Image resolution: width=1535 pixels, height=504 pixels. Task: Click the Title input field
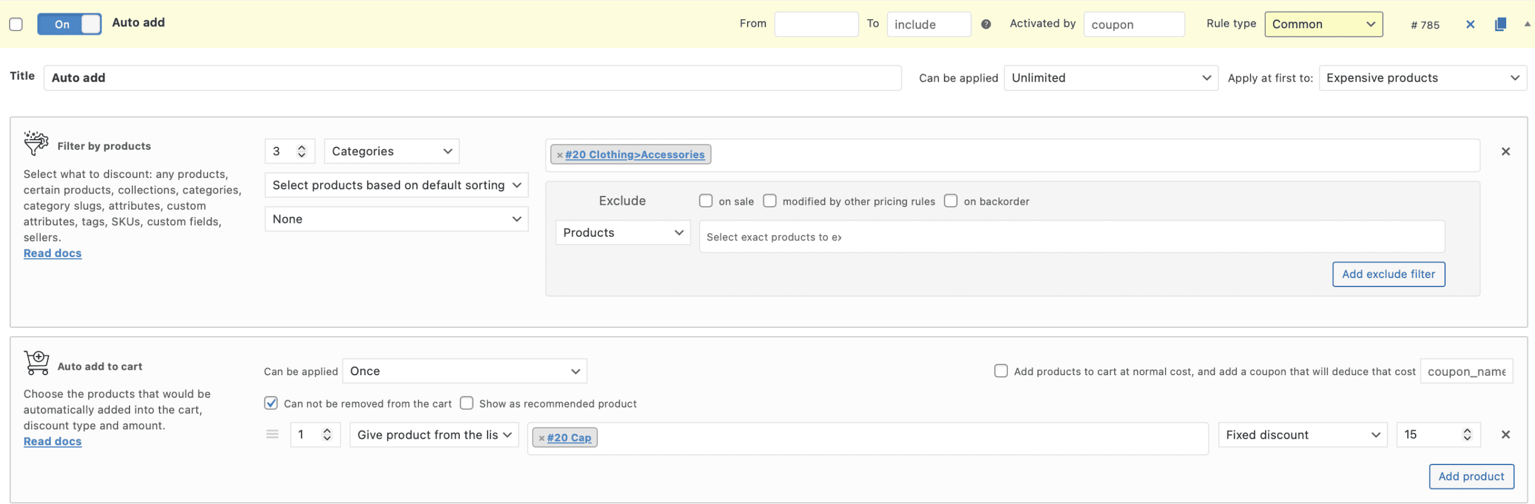click(x=472, y=78)
